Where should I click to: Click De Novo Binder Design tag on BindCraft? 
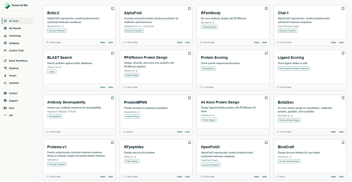coord(289,161)
